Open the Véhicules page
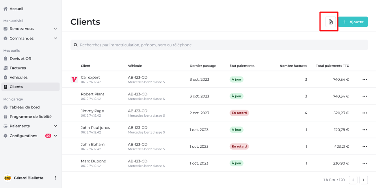376x188 pixels. tap(19, 78)
